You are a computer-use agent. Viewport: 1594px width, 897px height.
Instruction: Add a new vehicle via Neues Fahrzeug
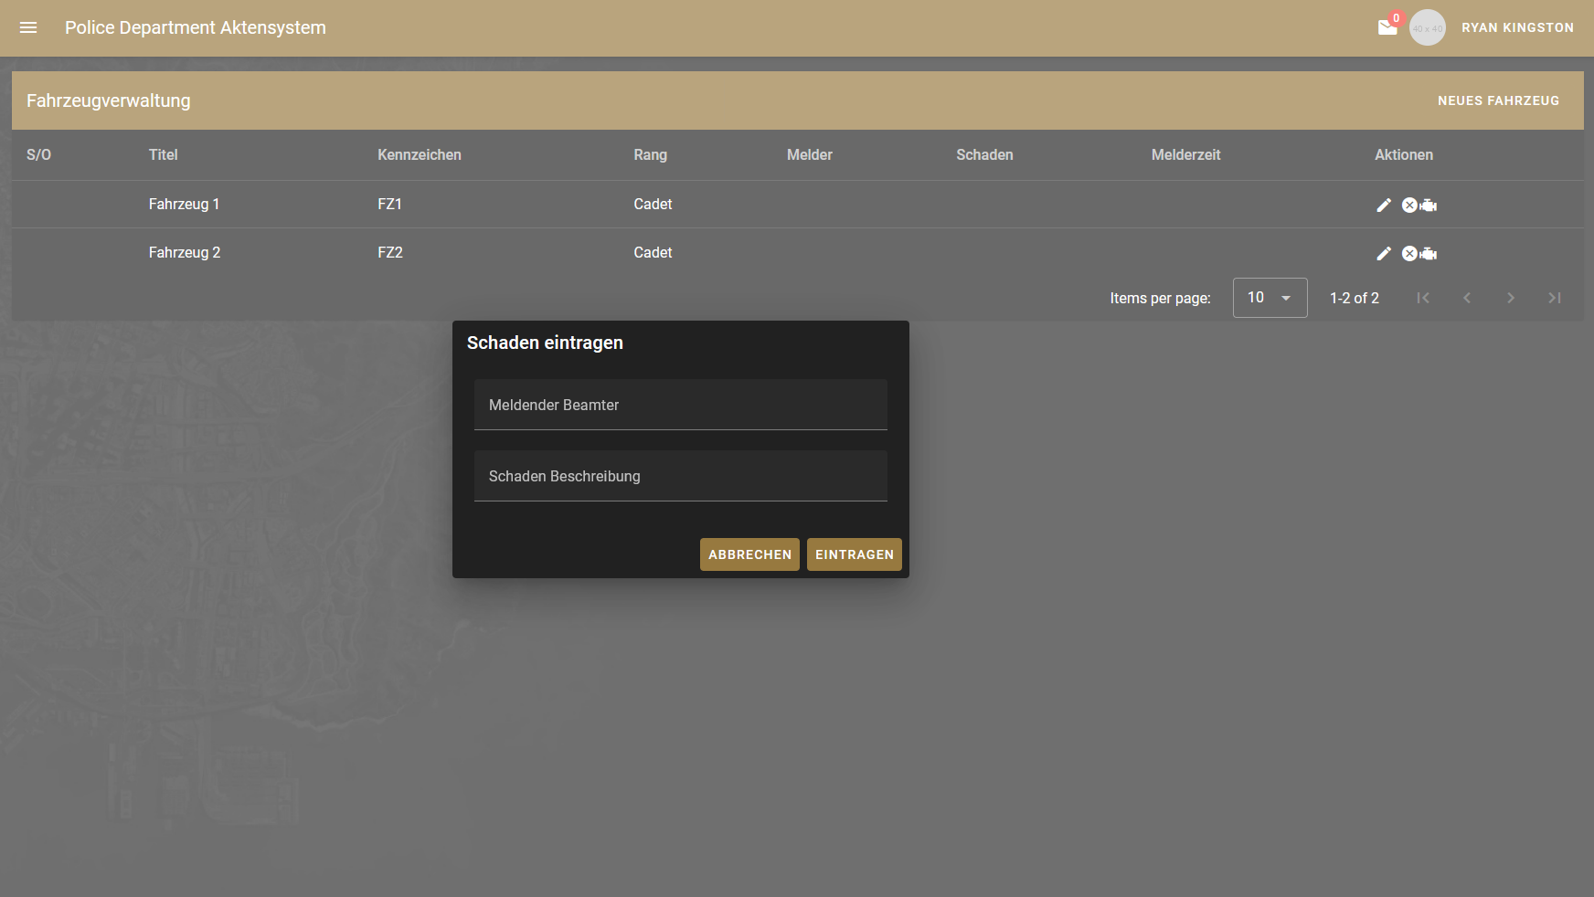(1498, 100)
